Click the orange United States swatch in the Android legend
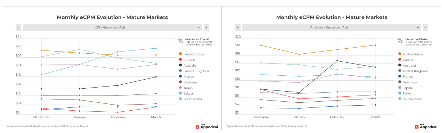 399,54
